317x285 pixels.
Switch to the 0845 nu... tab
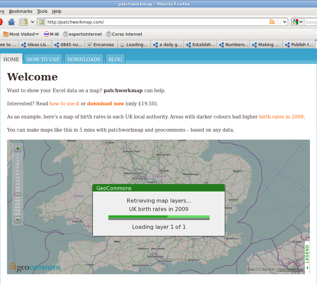pyautogui.click(x=68, y=45)
